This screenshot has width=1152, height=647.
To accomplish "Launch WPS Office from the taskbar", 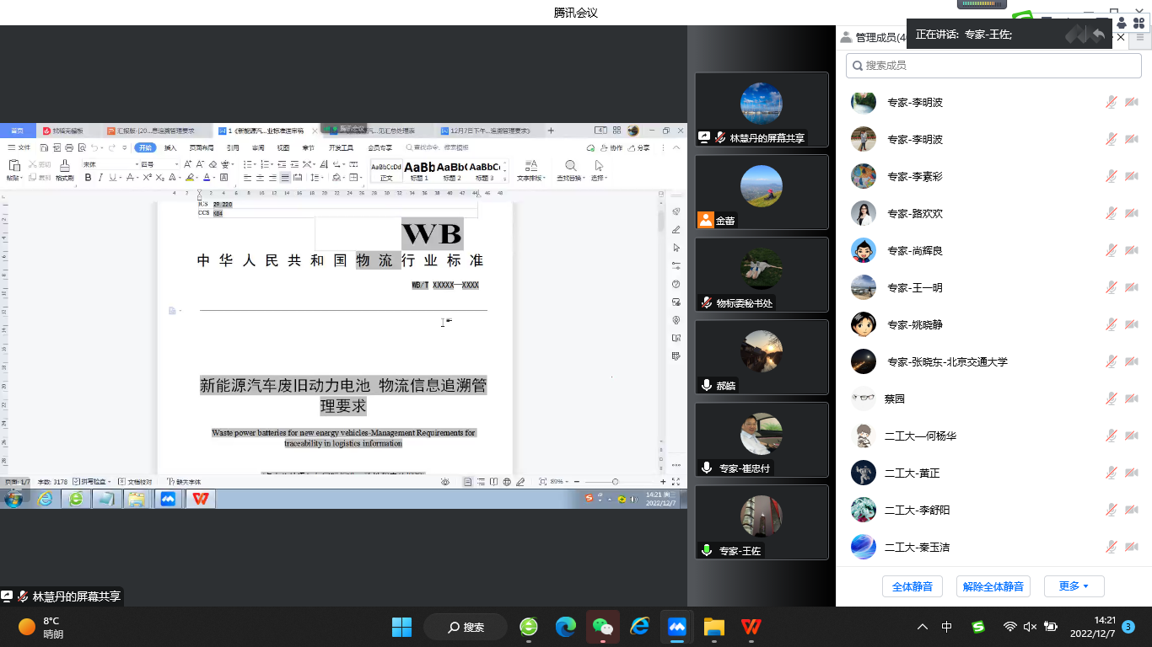I will 751,627.
